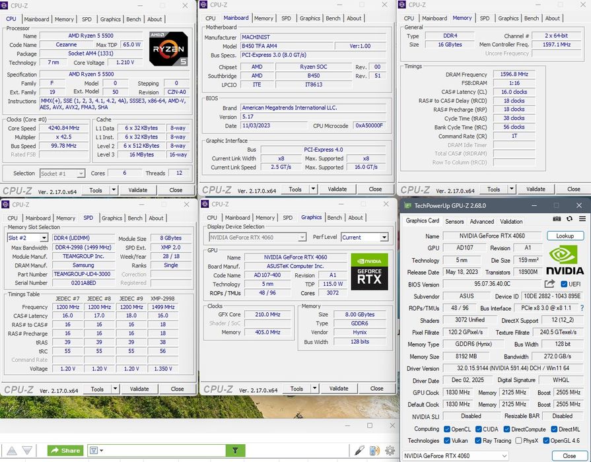Image resolution: width=591 pixels, height=462 pixels.
Task: Click the BIOS Version 95.07.36.40.0C field
Action: [x=492, y=284]
